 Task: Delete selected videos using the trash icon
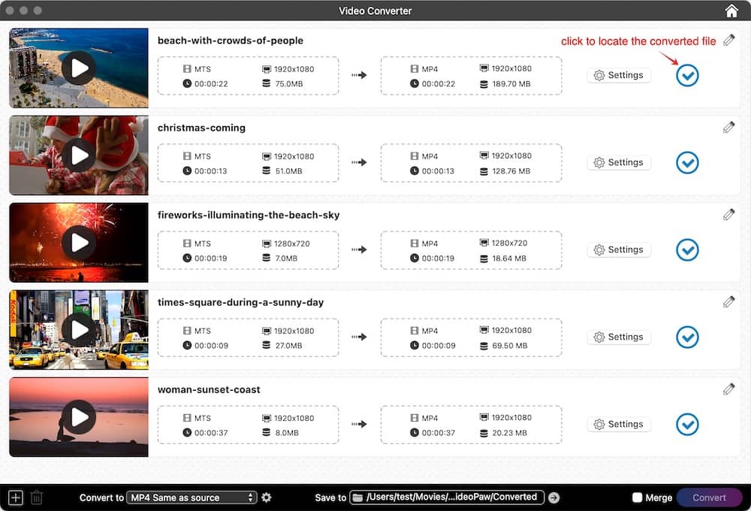(37, 497)
